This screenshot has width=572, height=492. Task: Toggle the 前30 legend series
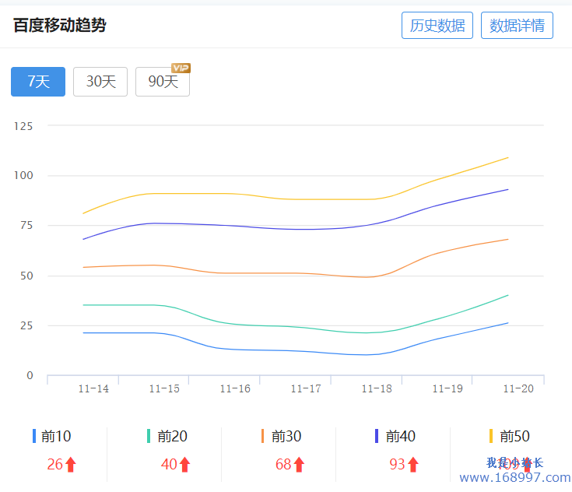point(281,436)
